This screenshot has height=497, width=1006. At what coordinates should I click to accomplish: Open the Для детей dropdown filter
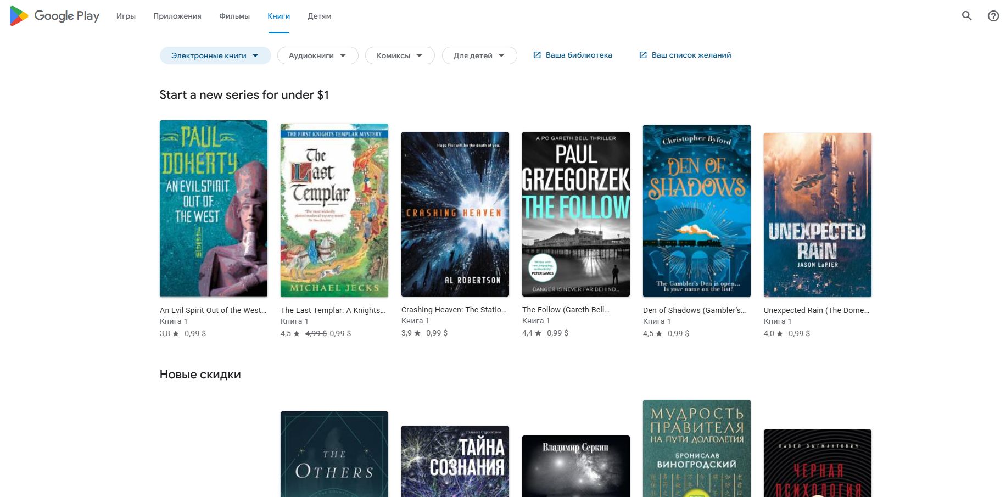coord(479,55)
